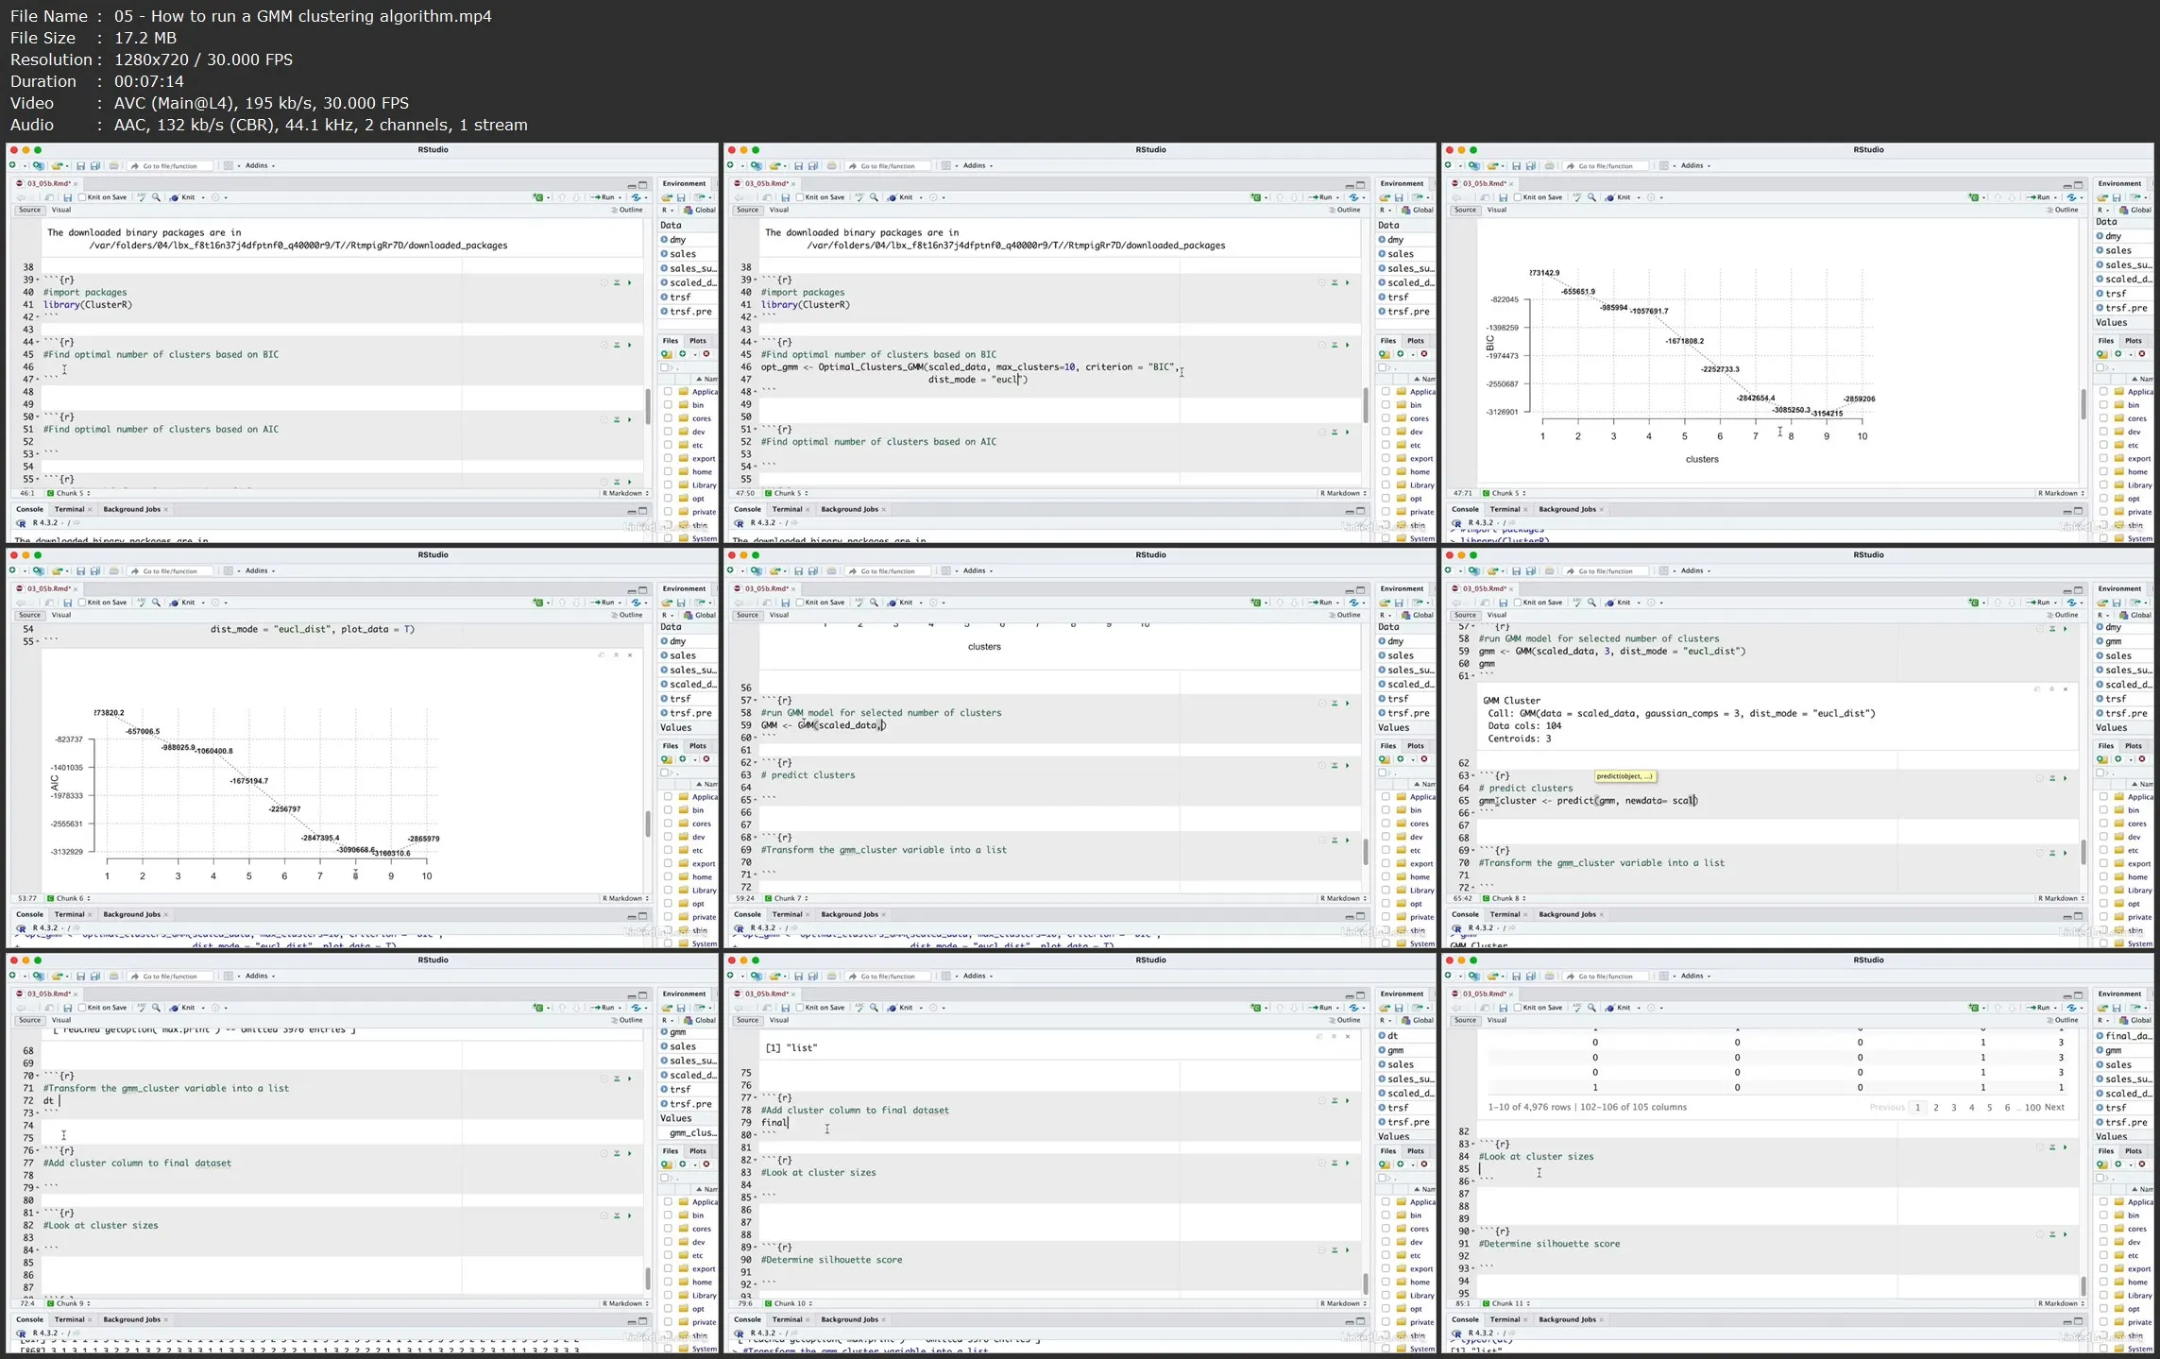Grab editor vertical scrollbar in frame 46:1
The image size is (2160, 1359).
tap(648, 407)
